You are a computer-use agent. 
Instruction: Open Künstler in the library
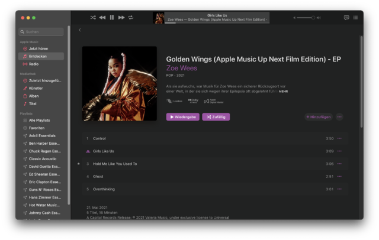[x=41, y=88]
